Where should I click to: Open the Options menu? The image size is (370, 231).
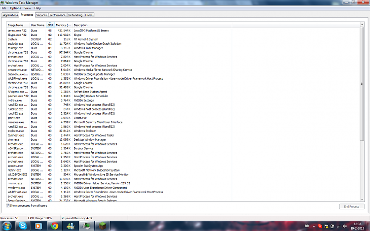pyautogui.click(x=15, y=8)
